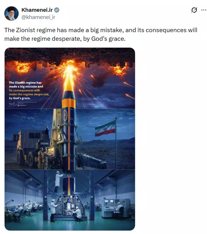Open the Khamenei.ir profile avatar
The width and height of the screenshot is (207, 234).
[x=11, y=13]
